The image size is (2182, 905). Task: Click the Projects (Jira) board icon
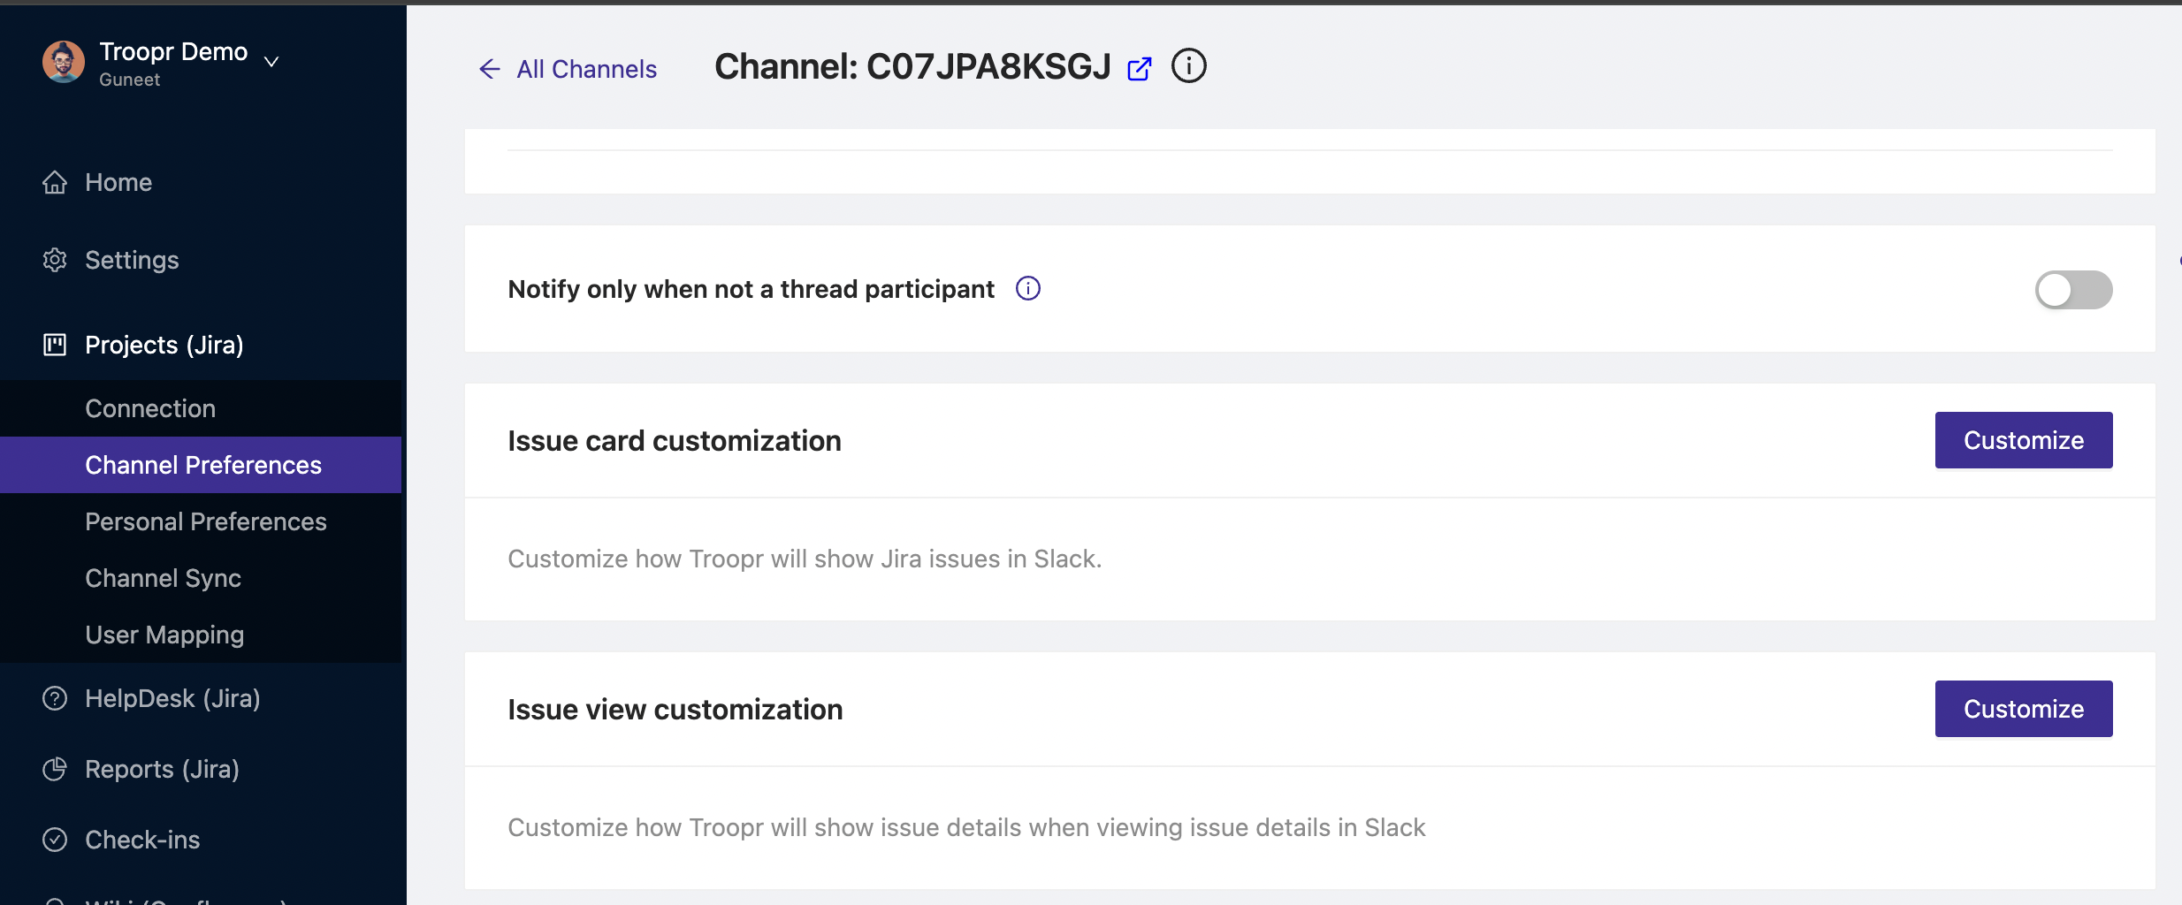coord(55,345)
